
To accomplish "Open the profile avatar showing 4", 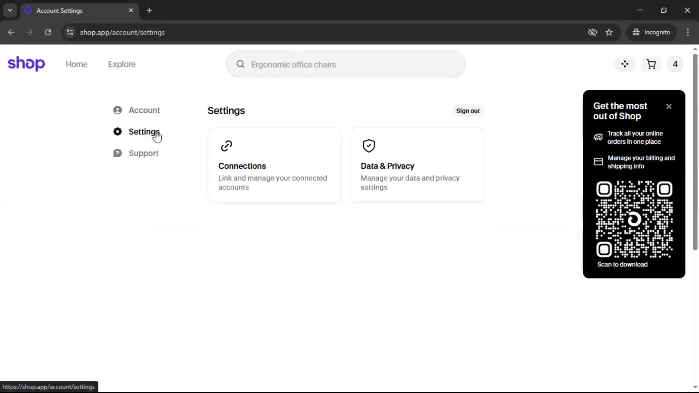I will click(x=675, y=64).
